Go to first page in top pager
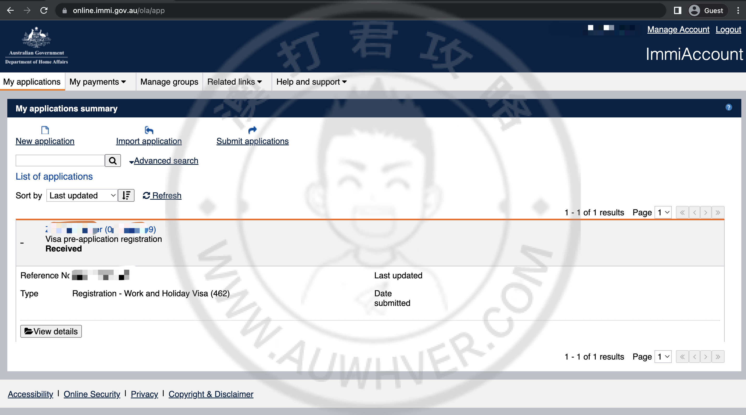 pyautogui.click(x=682, y=212)
